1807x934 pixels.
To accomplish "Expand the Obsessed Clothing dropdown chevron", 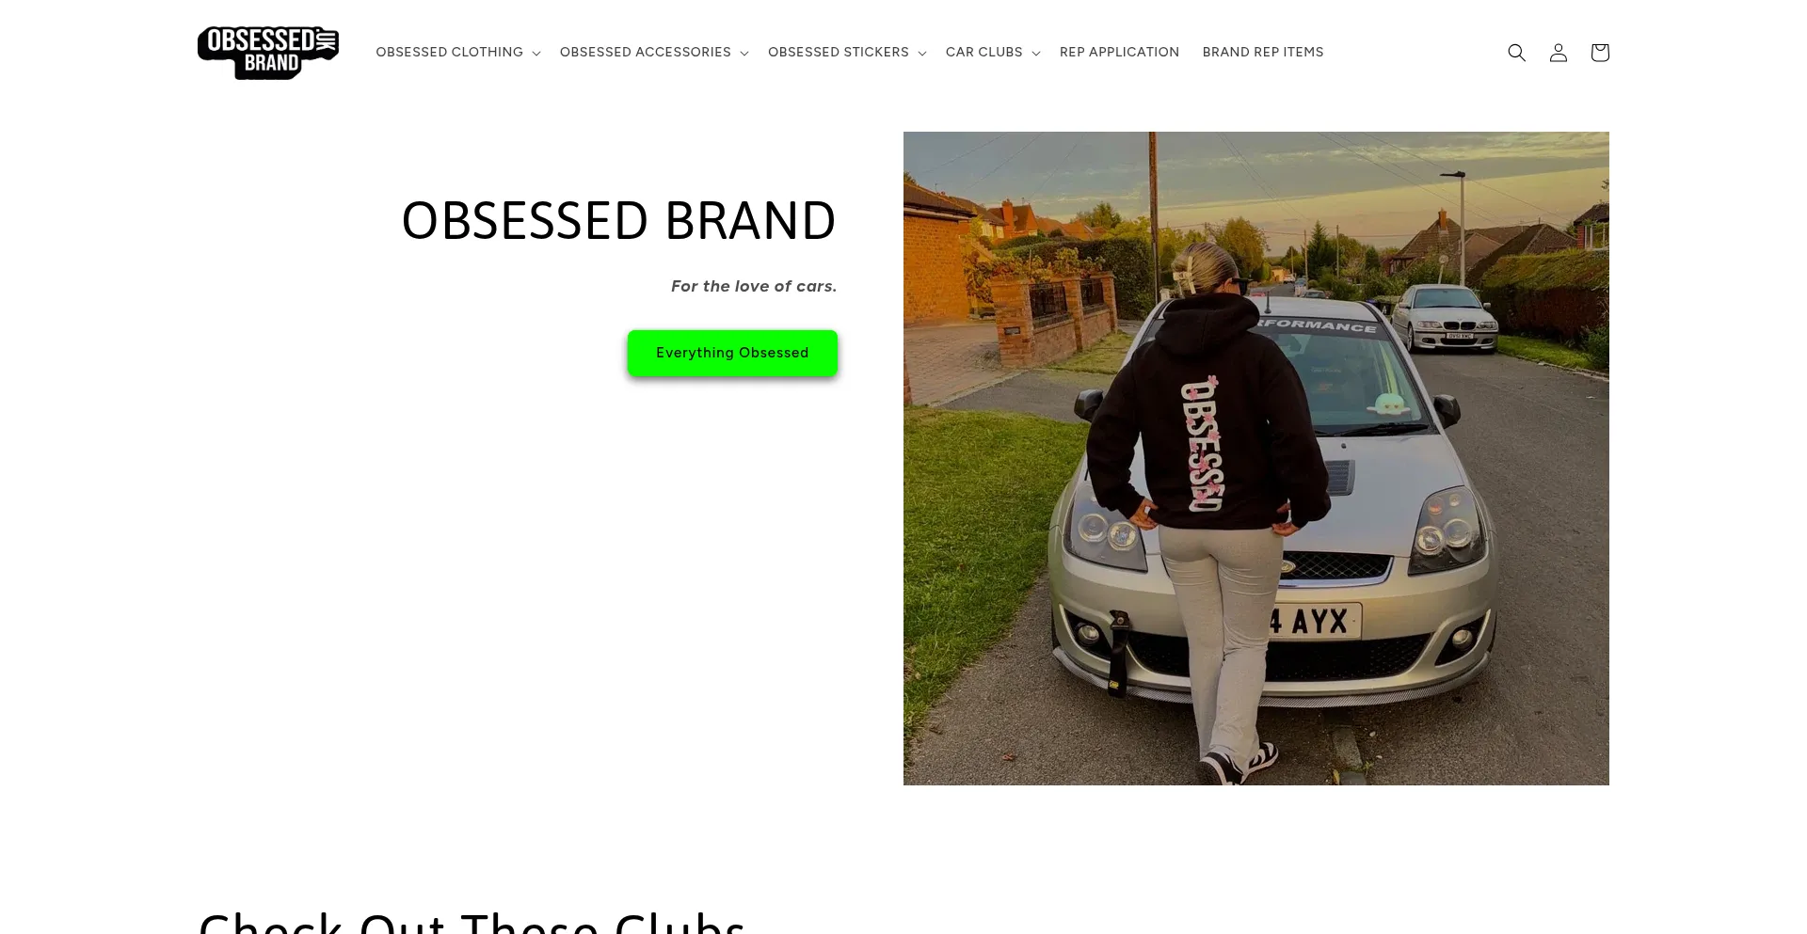I will (536, 54).
